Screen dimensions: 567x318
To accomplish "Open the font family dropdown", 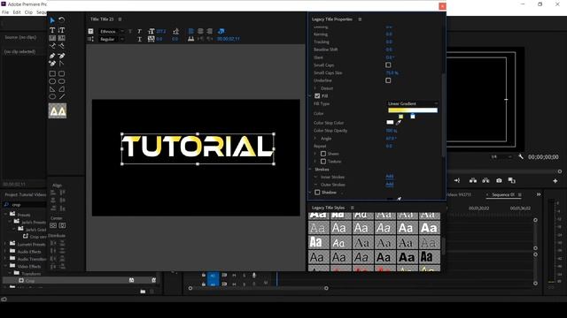I will point(112,32).
